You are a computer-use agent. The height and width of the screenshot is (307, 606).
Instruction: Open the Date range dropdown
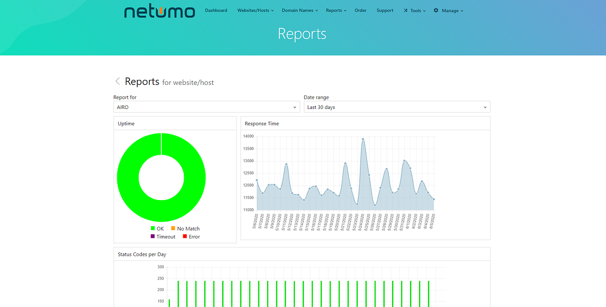click(x=397, y=107)
